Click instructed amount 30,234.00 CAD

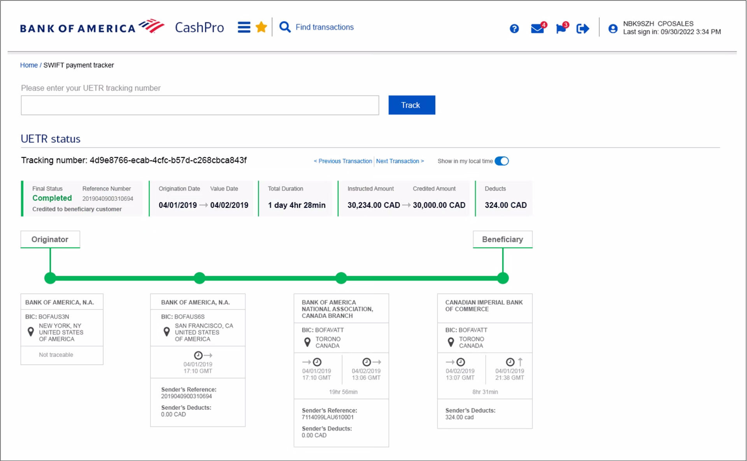(x=373, y=205)
